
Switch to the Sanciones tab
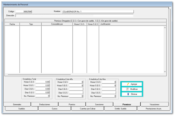(99, 104)
